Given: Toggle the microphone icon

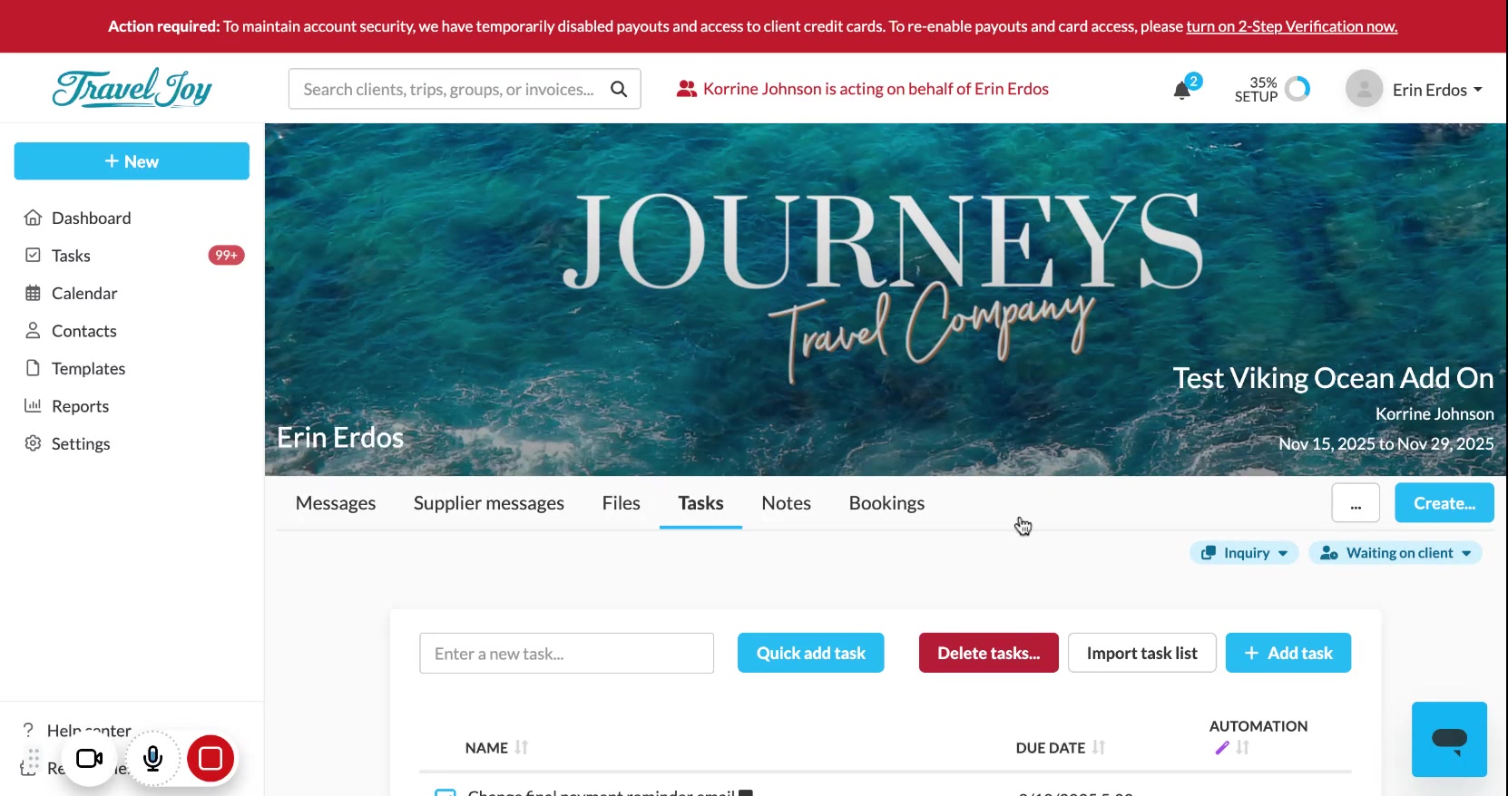Looking at the screenshot, I should pos(153,758).
